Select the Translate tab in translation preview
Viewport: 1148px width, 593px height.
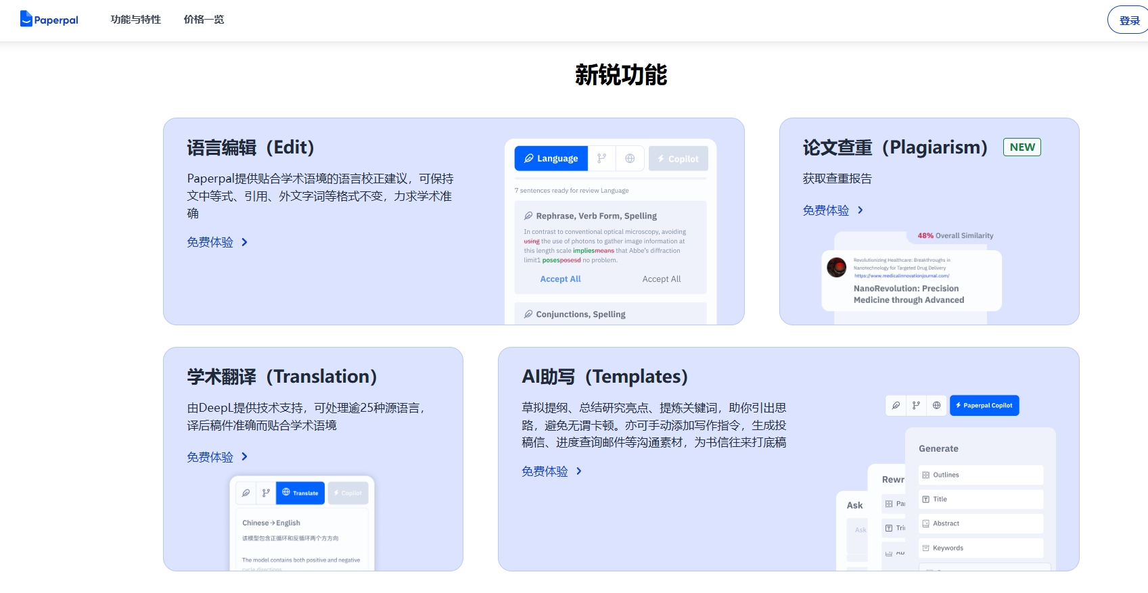[300, 493]
